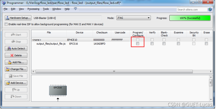Click the Checksum column header

click(102, 34)
